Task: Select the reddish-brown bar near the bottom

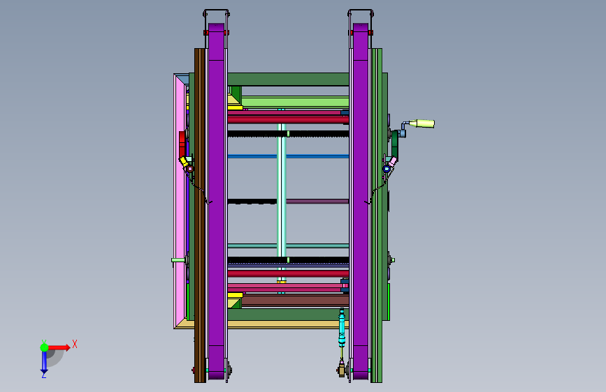Action: point(295,301)
